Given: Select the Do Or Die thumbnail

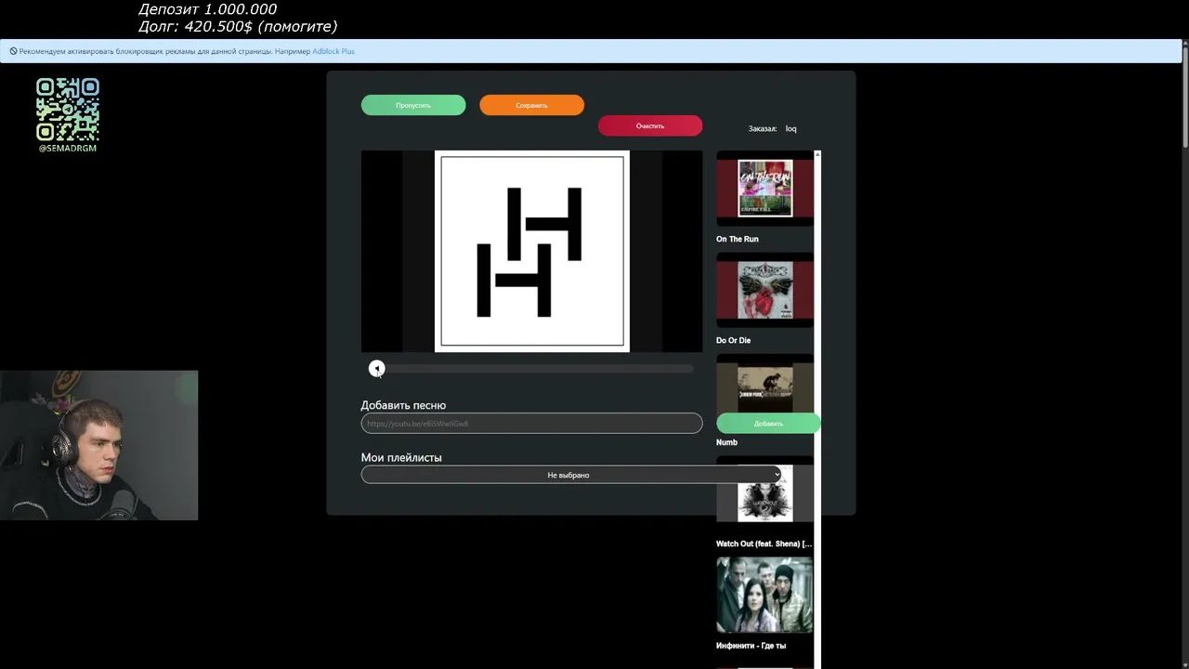Looking at the screenshot, I should tap(764, 290).
